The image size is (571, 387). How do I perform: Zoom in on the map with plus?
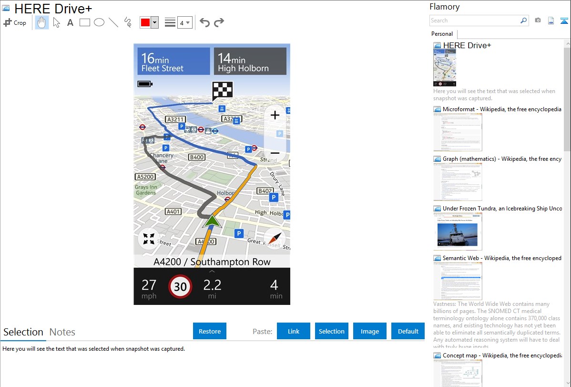(x=275, y=115)
